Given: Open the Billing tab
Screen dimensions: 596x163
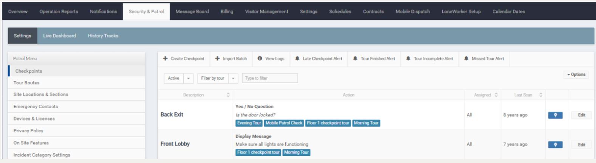Looking at the screenshot, I should 227,12.
